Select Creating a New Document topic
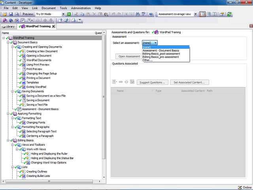The image size is (253, 190). [x=42, y=51]
